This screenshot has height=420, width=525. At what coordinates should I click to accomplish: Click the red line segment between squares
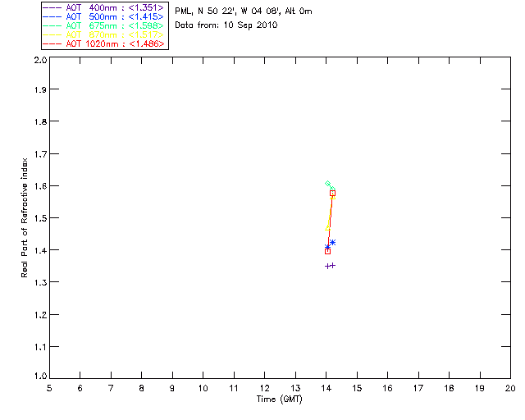coord(330,222)
